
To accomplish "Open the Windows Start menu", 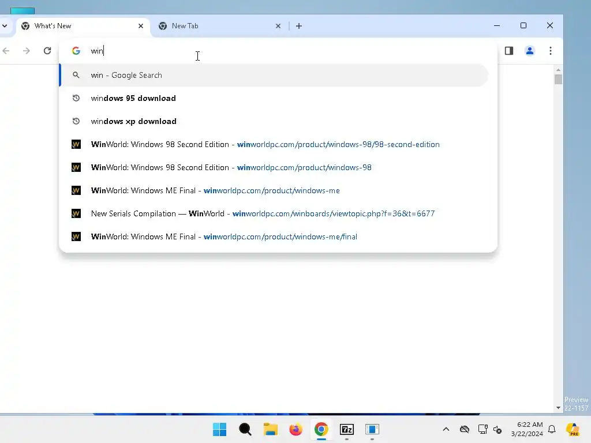I will point(219,429).
